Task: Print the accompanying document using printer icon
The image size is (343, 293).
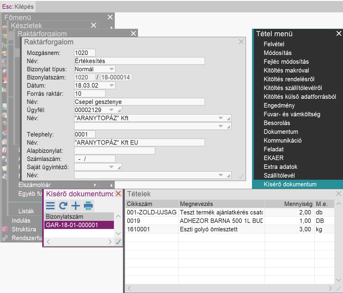Action: [x=88, y=206]
